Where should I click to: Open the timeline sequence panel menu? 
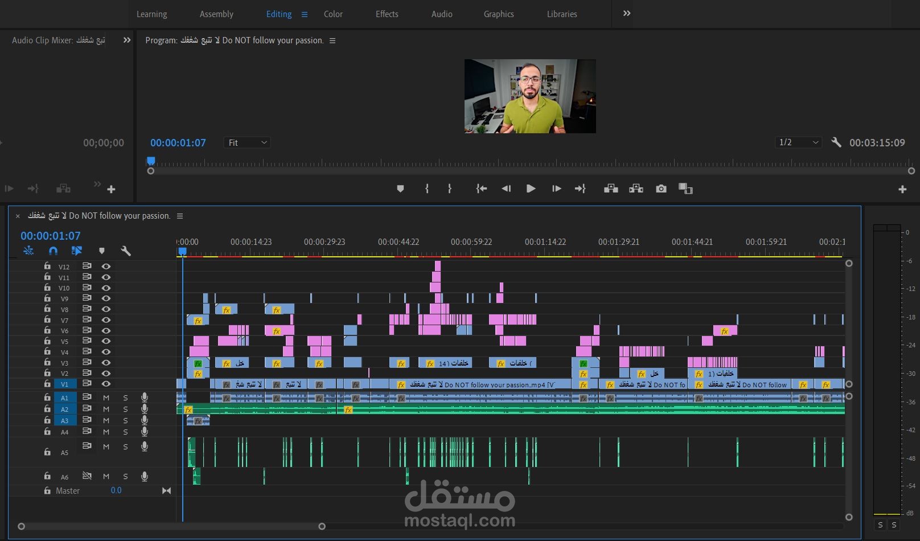(180, 216)
